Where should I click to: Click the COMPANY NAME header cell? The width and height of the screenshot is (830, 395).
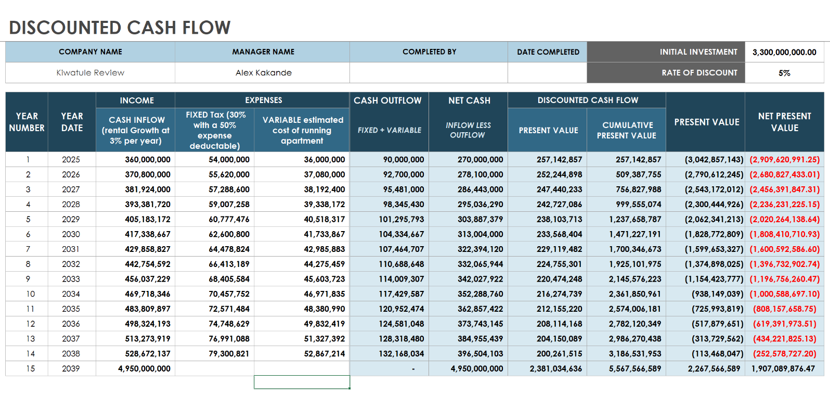point(90,52)
